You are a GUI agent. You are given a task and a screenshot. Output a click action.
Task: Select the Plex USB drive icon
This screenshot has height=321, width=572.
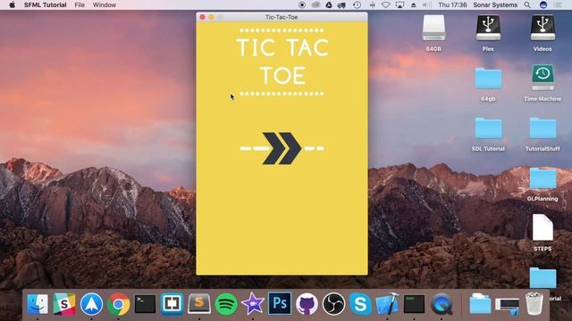click(488, 28)
